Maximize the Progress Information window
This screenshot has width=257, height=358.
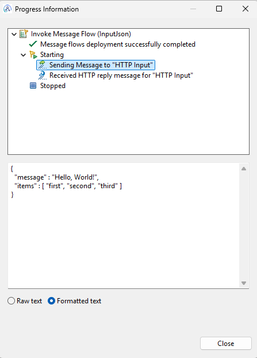[219, 9]
